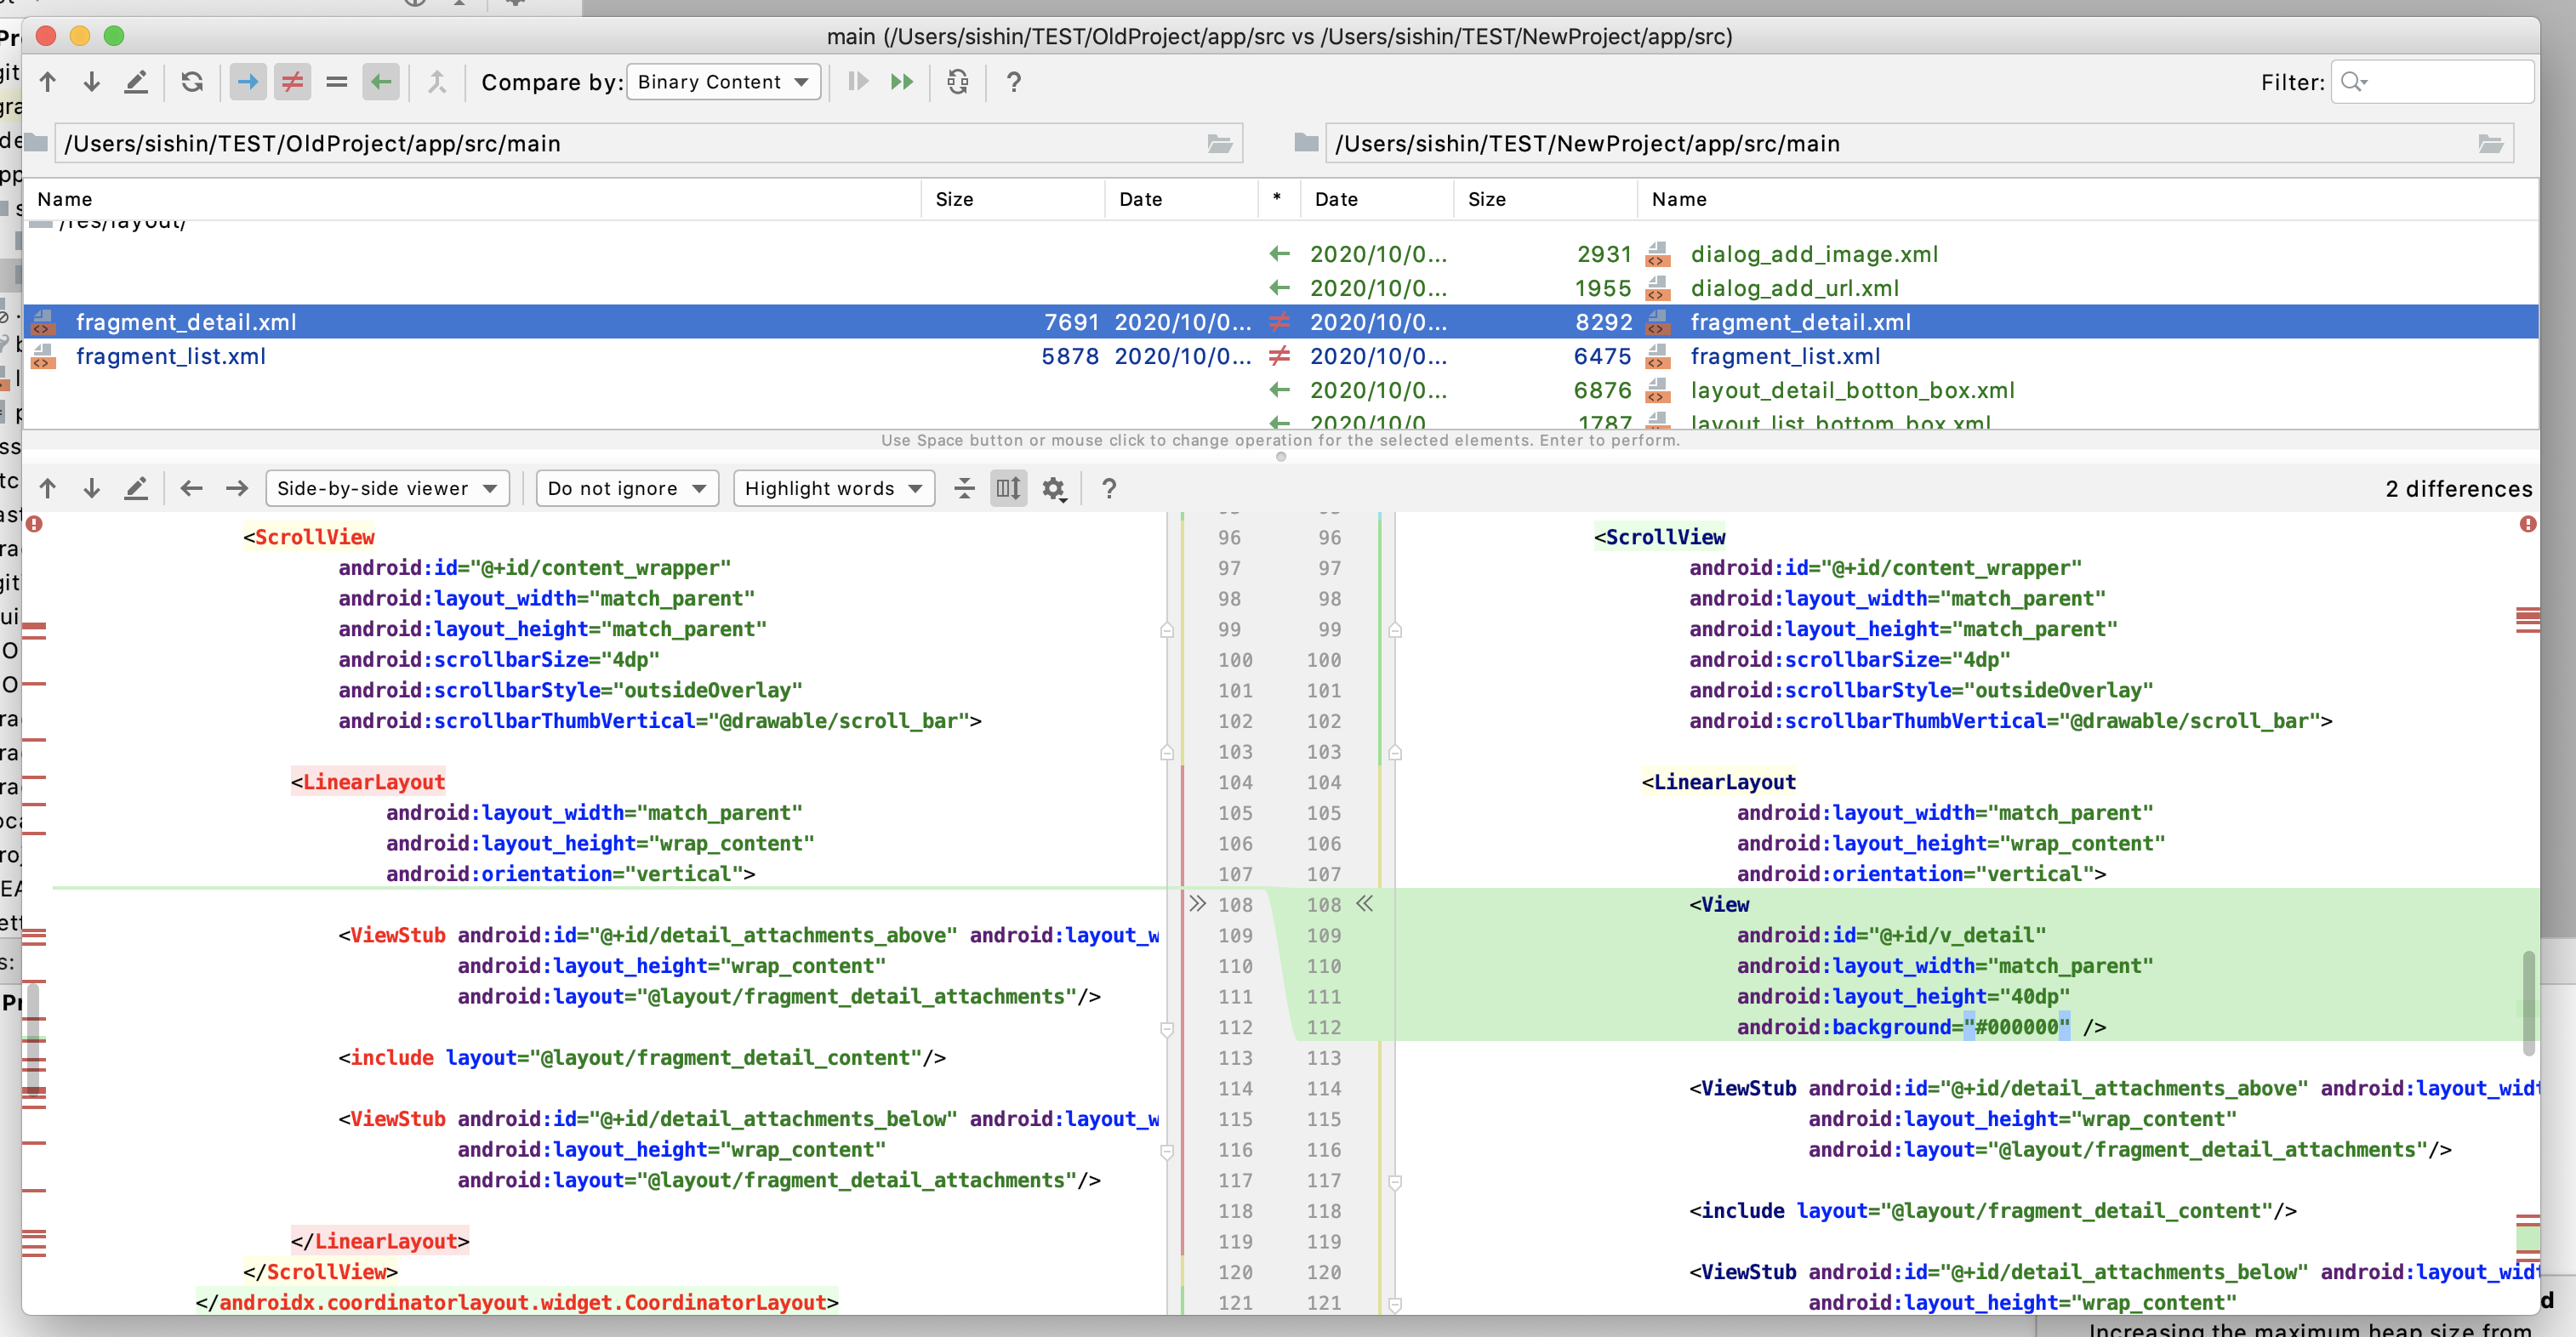Open Highlight words dropdown
The width and height of the screenshot is (2576, 1337).
[833, 488]
